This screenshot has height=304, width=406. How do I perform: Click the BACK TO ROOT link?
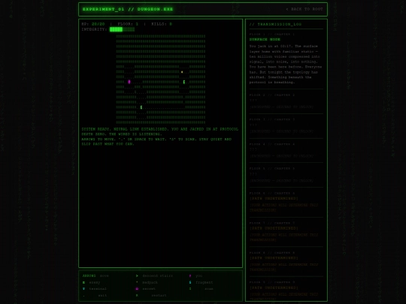point(304,9)
